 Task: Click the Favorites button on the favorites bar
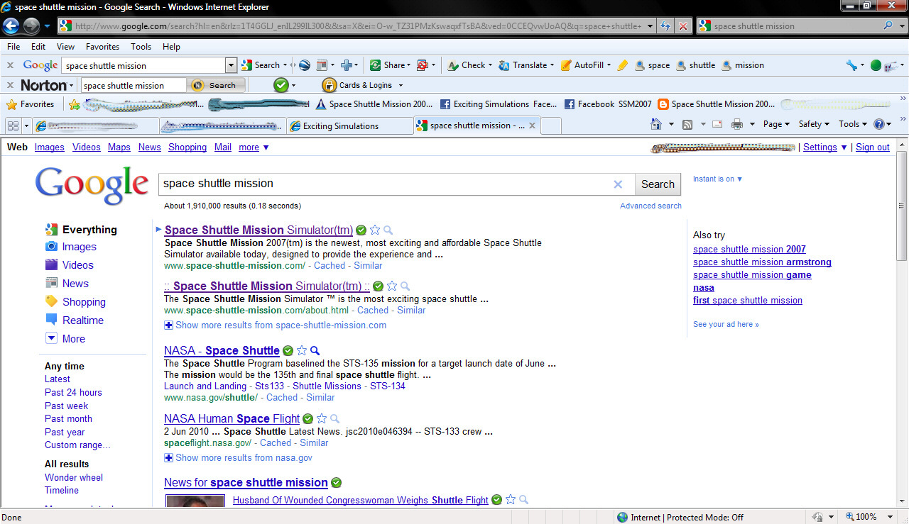(31, 104)
